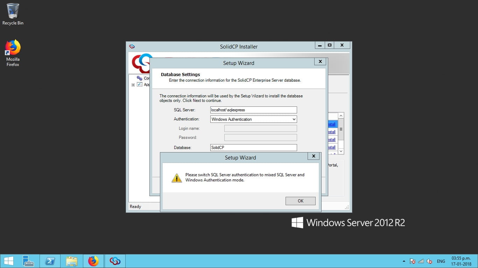Click the "SolidCP Installer" window title
Screen dimensions: 478x268
(239, 46)
